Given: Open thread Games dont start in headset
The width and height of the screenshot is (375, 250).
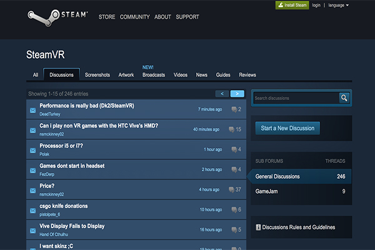Looking at the screenshot, I should click(72, 166).
